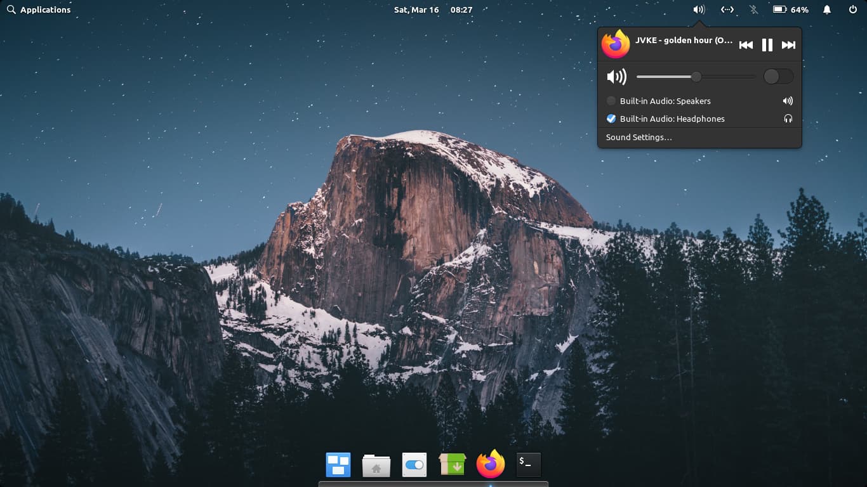Open the notifications bell
The height and width of the screenshot is (487, 867).
tap(827, 10)
